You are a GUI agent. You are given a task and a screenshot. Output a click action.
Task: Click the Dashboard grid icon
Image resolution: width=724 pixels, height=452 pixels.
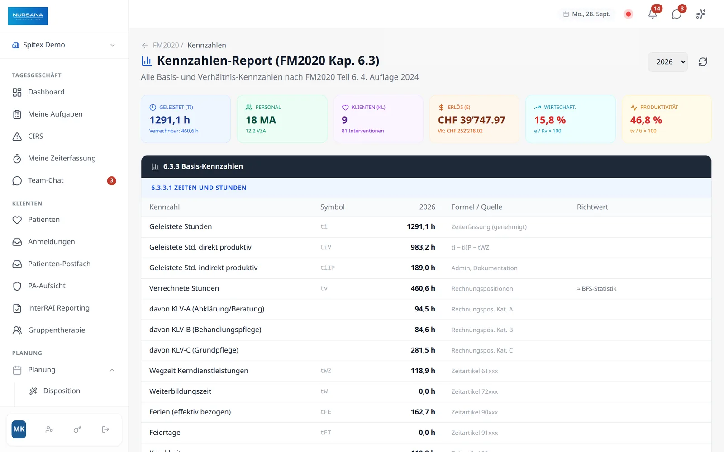tap(17, 92)
